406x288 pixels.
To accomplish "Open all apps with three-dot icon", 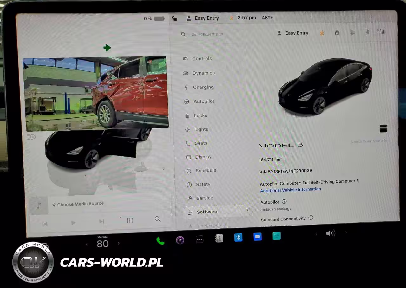I will coord(200,239).
